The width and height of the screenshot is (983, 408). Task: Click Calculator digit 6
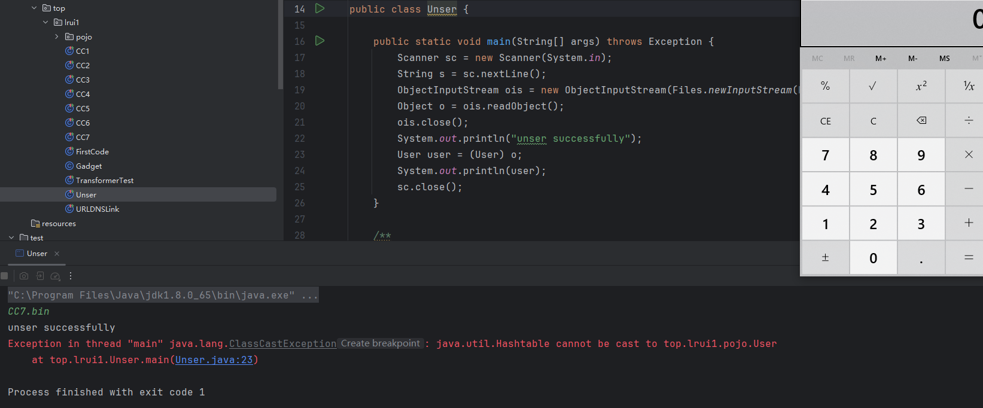tap(921, 189)
